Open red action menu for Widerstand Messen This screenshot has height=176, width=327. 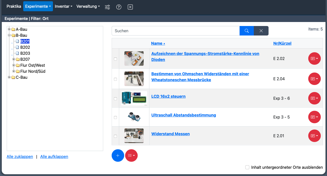click(314, 136)
